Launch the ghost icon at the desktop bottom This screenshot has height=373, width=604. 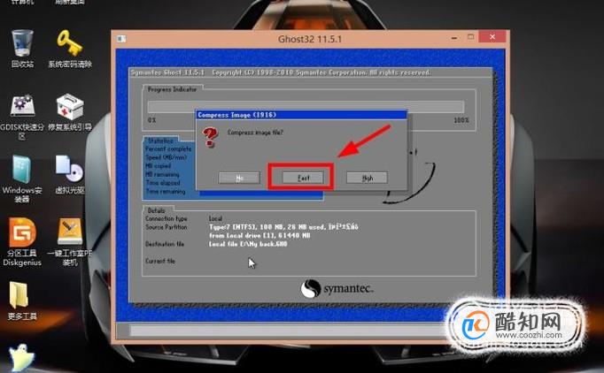point(21,358)
